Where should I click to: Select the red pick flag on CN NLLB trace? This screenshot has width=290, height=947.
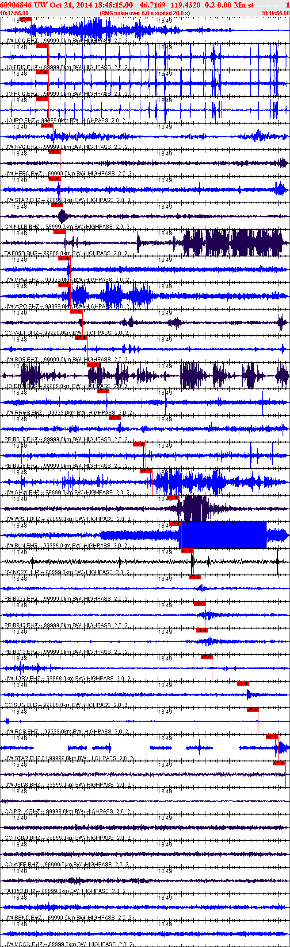pos(57,205)
